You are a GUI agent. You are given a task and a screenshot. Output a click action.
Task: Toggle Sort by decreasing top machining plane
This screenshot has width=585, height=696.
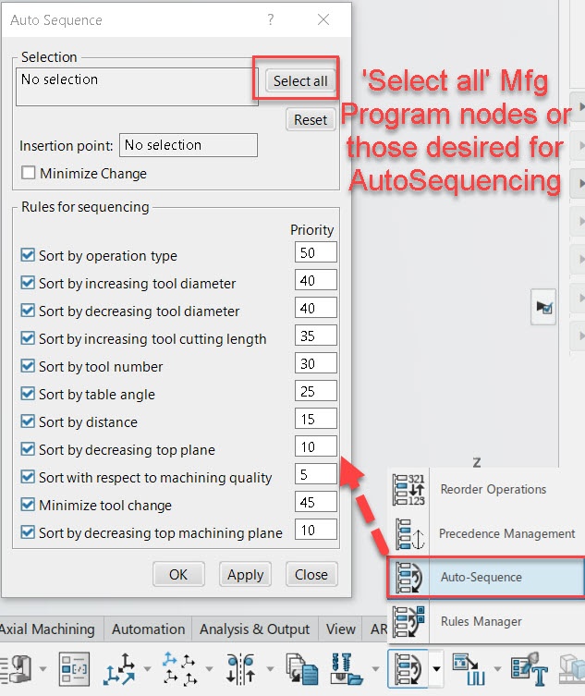tap(28, 531)
